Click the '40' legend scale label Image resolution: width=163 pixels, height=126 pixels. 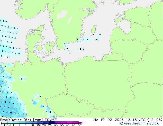[x=68, y=125]
